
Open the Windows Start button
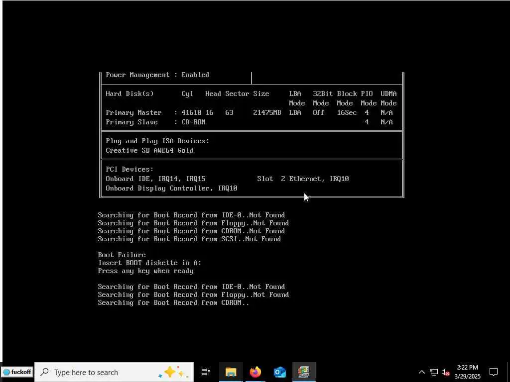point(17,372)
